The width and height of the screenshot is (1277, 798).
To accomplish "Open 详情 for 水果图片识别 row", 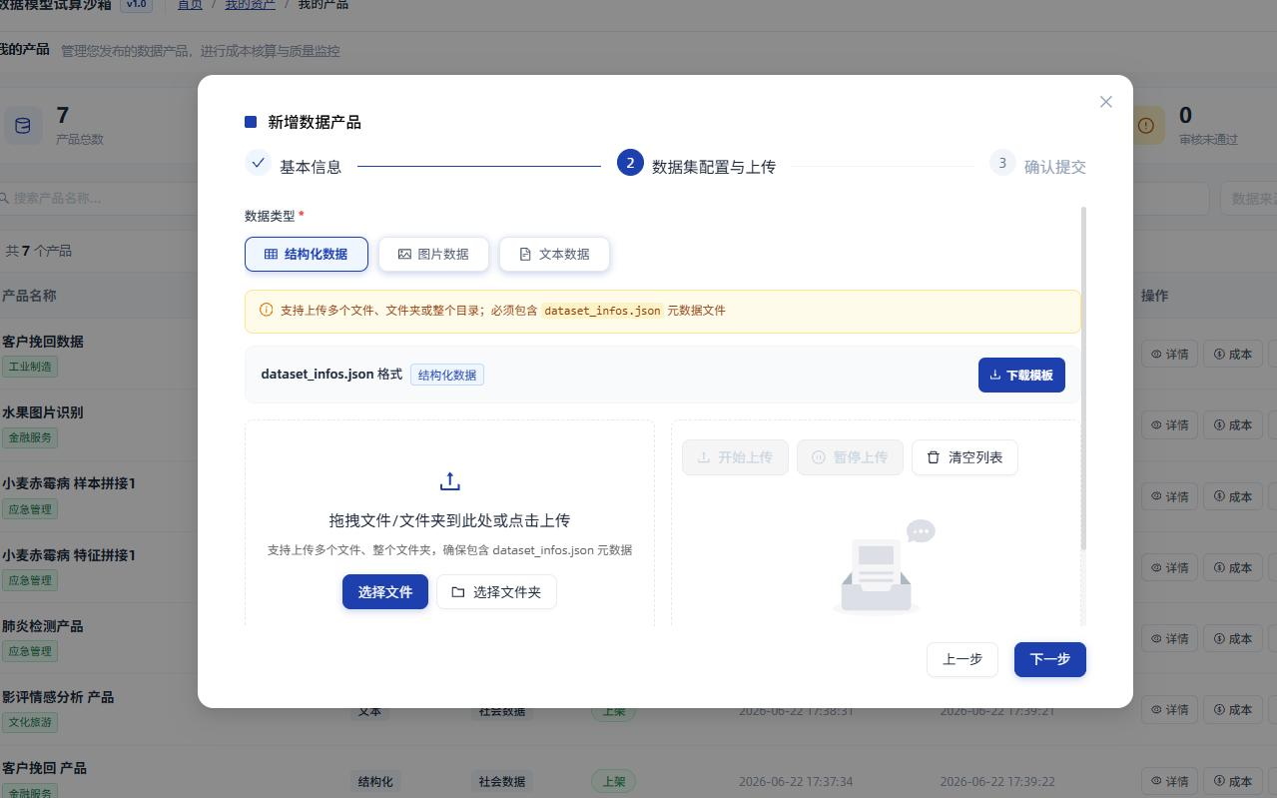I will pos(1169,424).
